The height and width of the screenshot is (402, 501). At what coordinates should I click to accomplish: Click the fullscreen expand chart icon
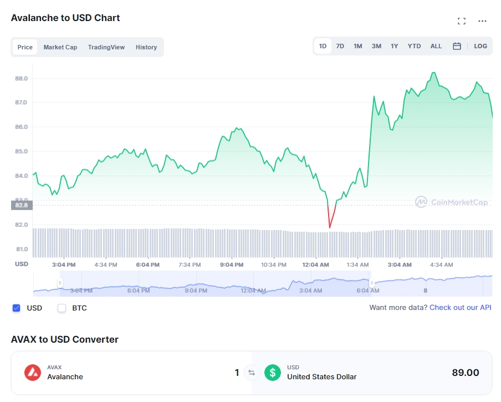pyautogui.click(x=461, y=21)
